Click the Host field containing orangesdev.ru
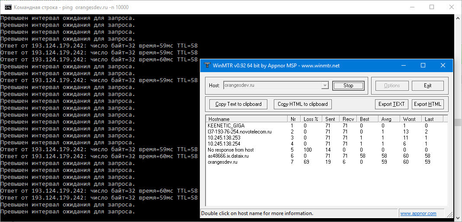Image resolution: width=462 pixels, height=222 pixels. [x=272, y=86]
